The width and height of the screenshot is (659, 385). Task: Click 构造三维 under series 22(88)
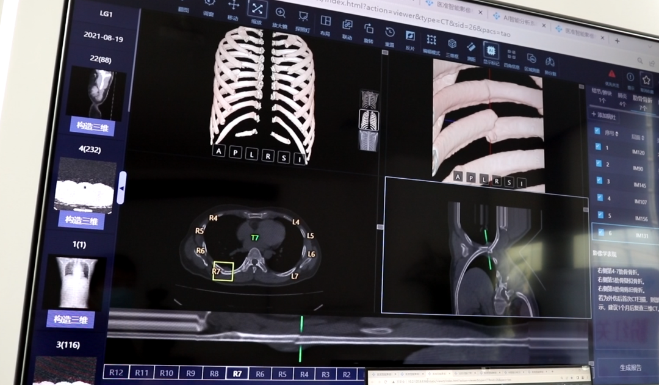coord(92,126)
